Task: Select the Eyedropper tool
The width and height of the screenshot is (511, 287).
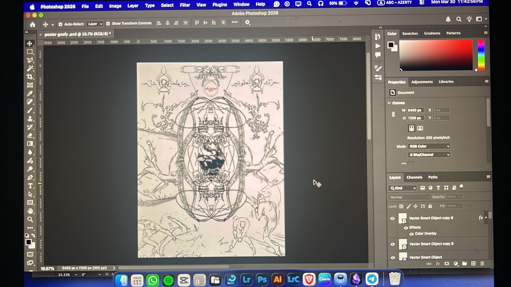Action: tap(30, 94)
